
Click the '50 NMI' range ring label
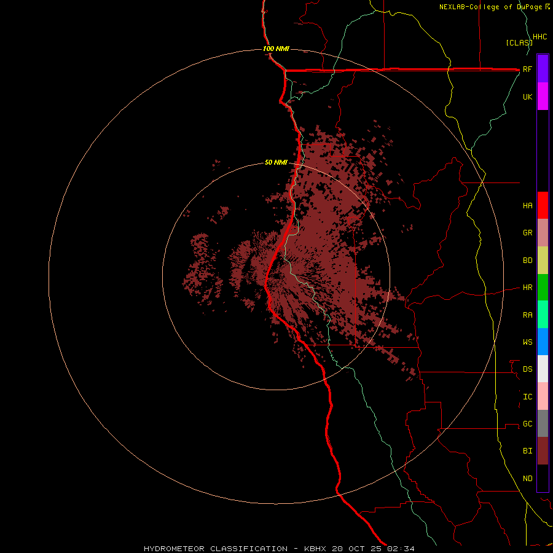276,162
